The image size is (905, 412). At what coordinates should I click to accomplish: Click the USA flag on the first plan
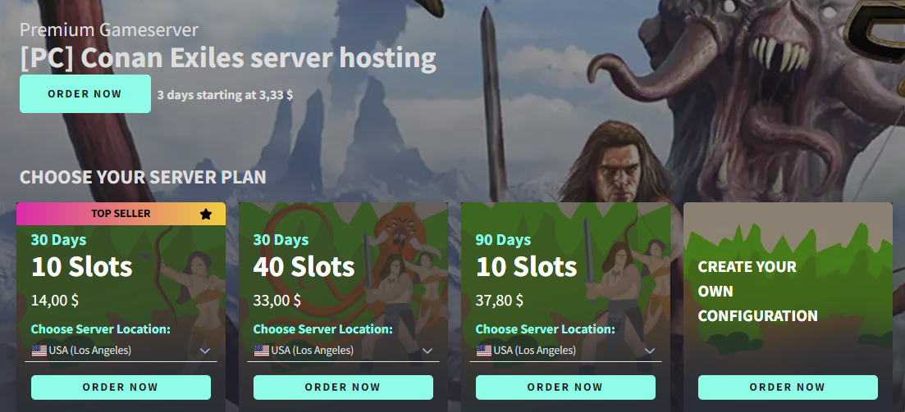(x=39, y=351)
